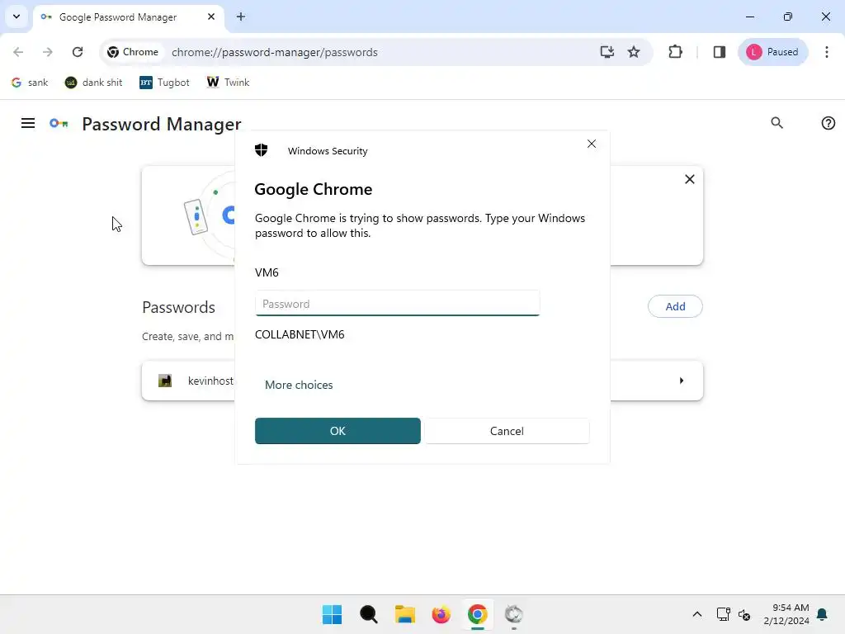Image resolution: width=845 pixels, height=634 pixels.
Task: Click the Password Manager key logo
Action: pyautogui.click(x=59, y=124)
